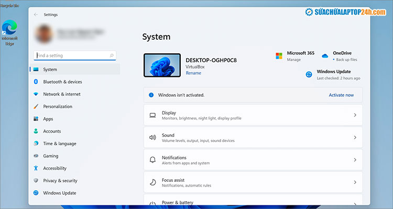
Task: Click the System page heading
Action: tap(156, 37)
